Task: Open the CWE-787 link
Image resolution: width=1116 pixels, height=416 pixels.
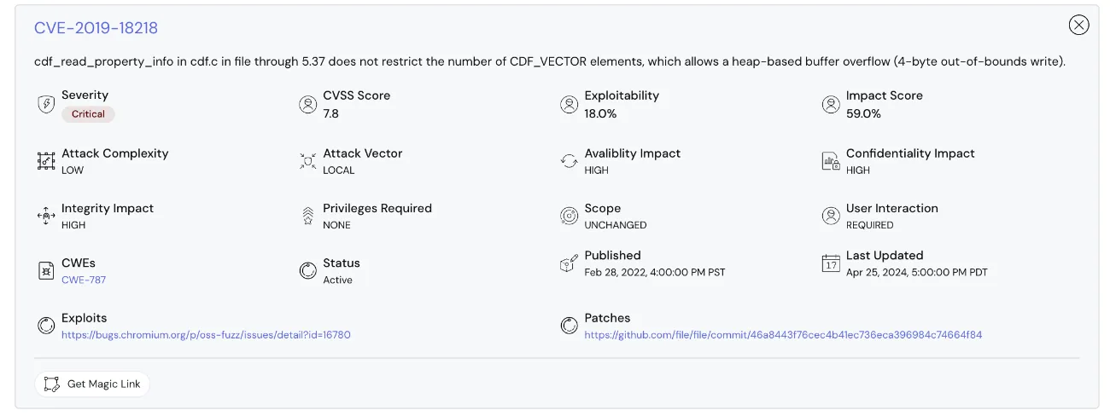Action: (84, 280)
